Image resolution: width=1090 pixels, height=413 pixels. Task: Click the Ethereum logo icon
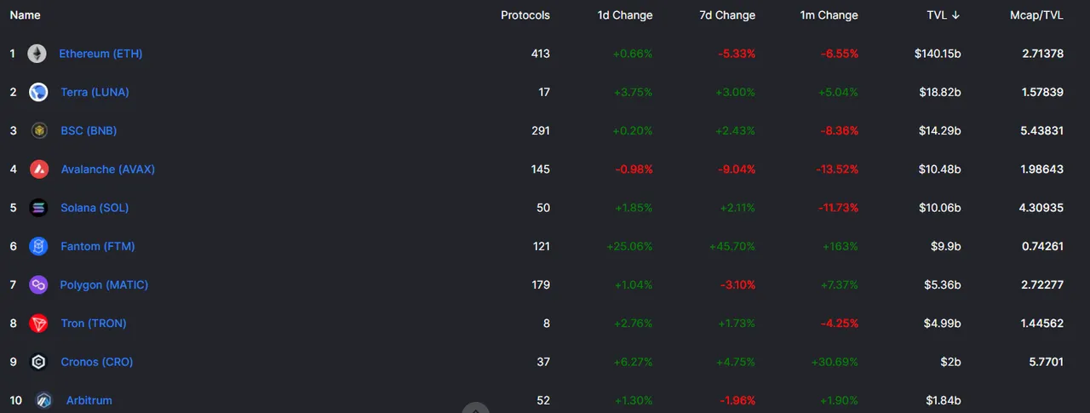click(x=37, y=54)
